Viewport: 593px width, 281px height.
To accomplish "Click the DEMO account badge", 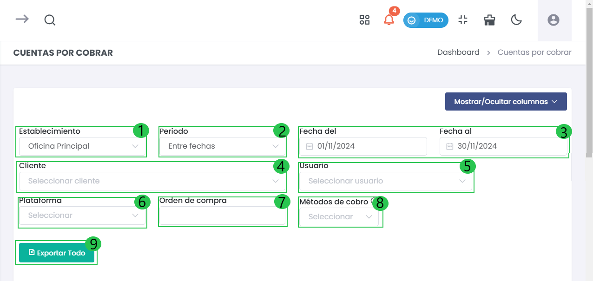I will click(x=426, y=20).
